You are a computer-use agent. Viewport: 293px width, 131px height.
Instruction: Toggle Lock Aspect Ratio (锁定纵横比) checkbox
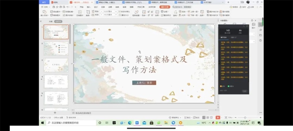coord(119,11)
